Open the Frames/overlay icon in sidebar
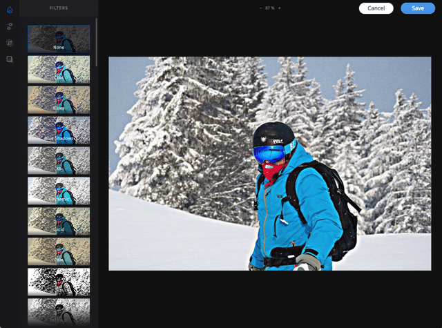This screenshot has height=328, width=442. click(x=10, y=59)
